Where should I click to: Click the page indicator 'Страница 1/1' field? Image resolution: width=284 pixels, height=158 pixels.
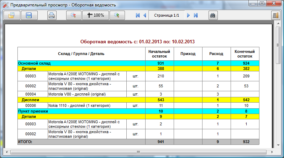[167, 15]
